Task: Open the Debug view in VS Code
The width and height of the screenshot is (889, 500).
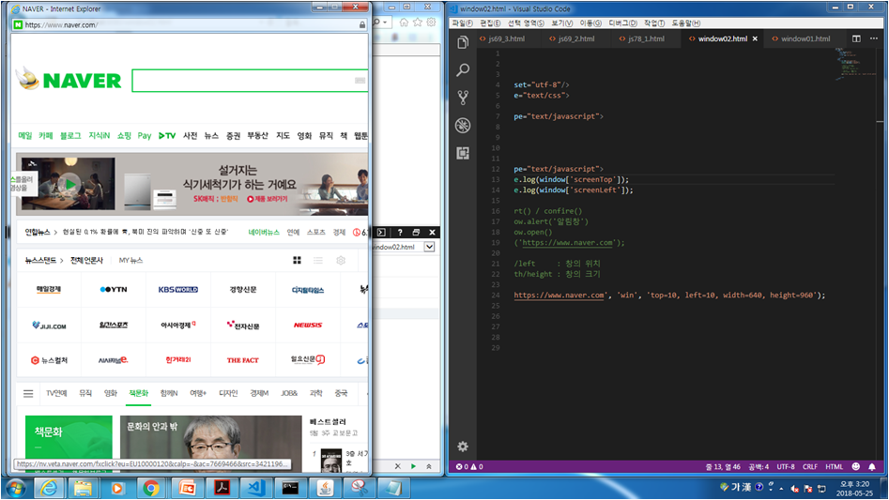Action: pyautogui.click(x=463, y=125)
